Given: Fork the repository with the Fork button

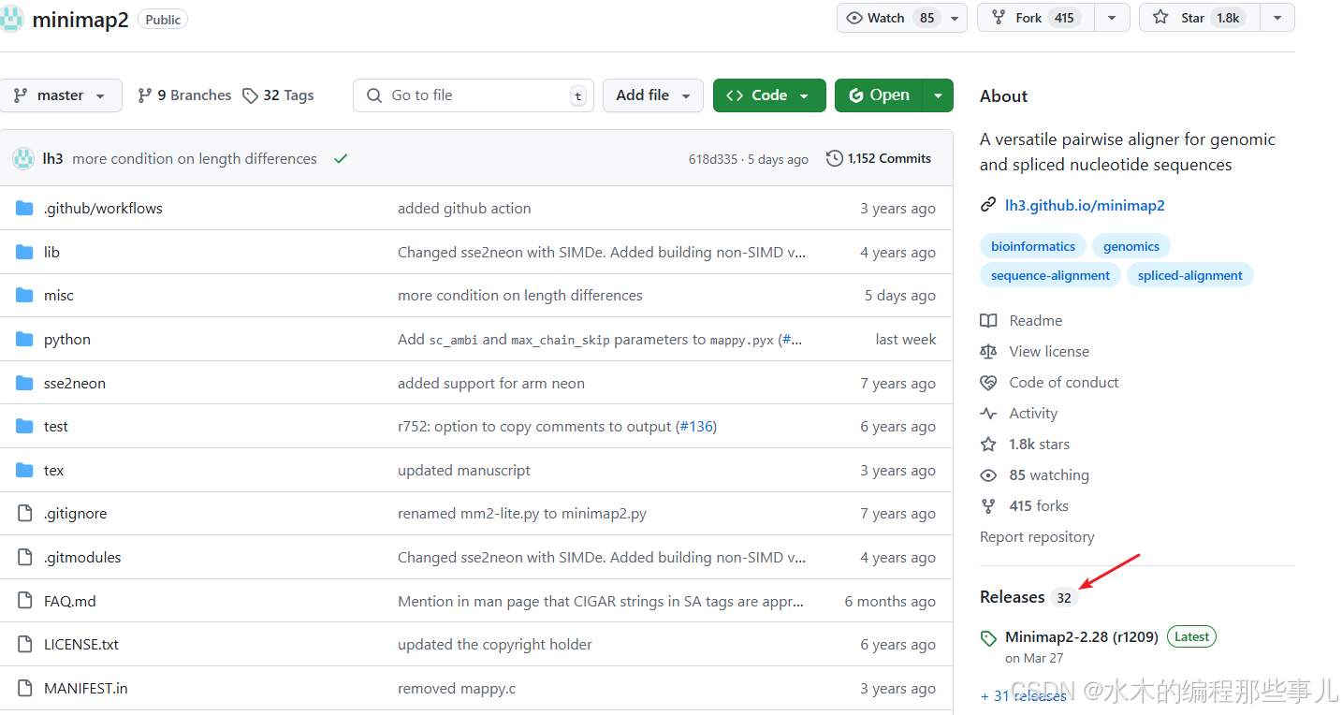Looking at the screenshot, I should coord(1035,18).
